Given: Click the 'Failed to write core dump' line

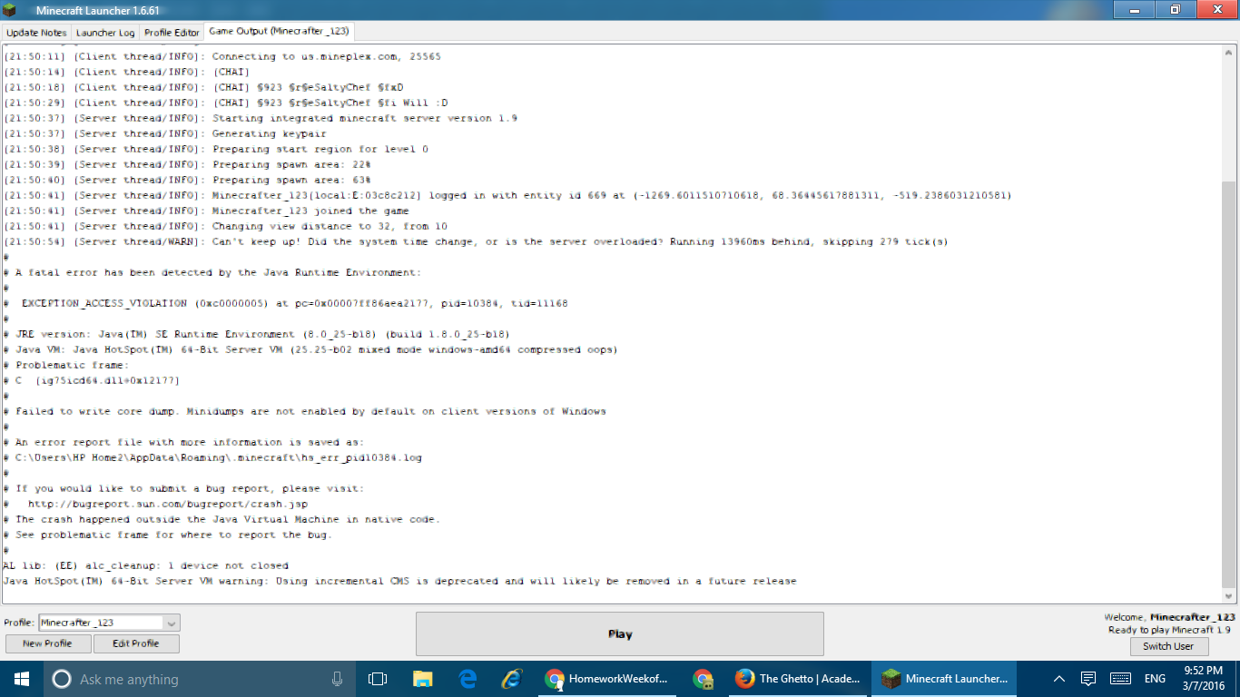Looking at the screenshot, I should (305, 411).
